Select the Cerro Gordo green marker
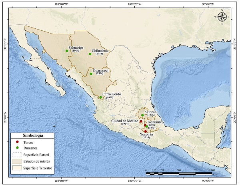Image resolution: width=240 pixels, height=185 pixels. click(101, 97)
